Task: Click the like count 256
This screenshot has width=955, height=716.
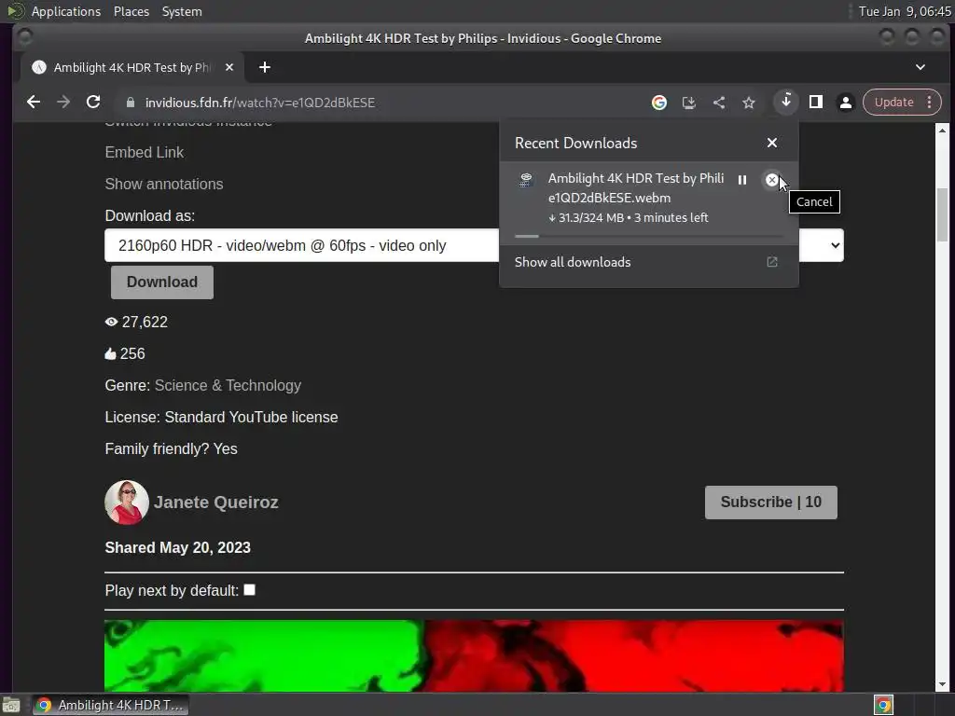Action: pos(132,353)
